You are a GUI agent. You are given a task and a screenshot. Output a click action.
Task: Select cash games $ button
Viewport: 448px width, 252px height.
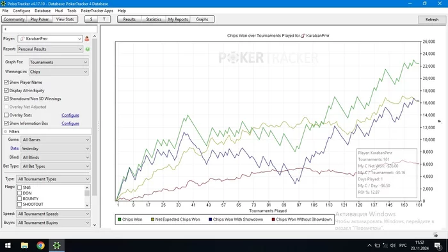pyautogui.click(x=91, y=19)
